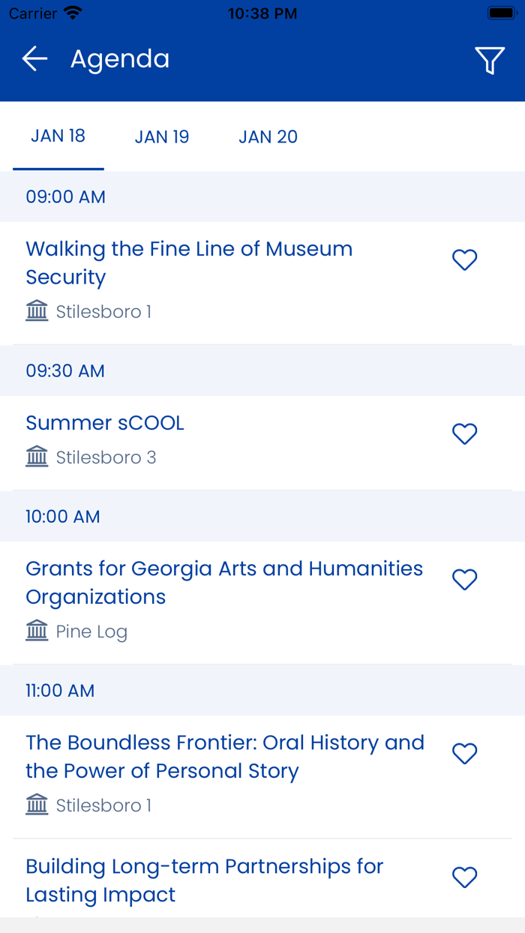Image resolution: width=525 pixels, height=933 pixels.
Task: Like The Boundless Frontier session via heart
Action: click(x=465, y=754)
